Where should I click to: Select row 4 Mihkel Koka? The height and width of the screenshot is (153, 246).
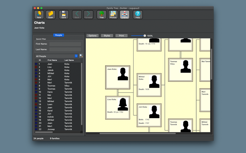pyautogui.click(x=58, y=73)
